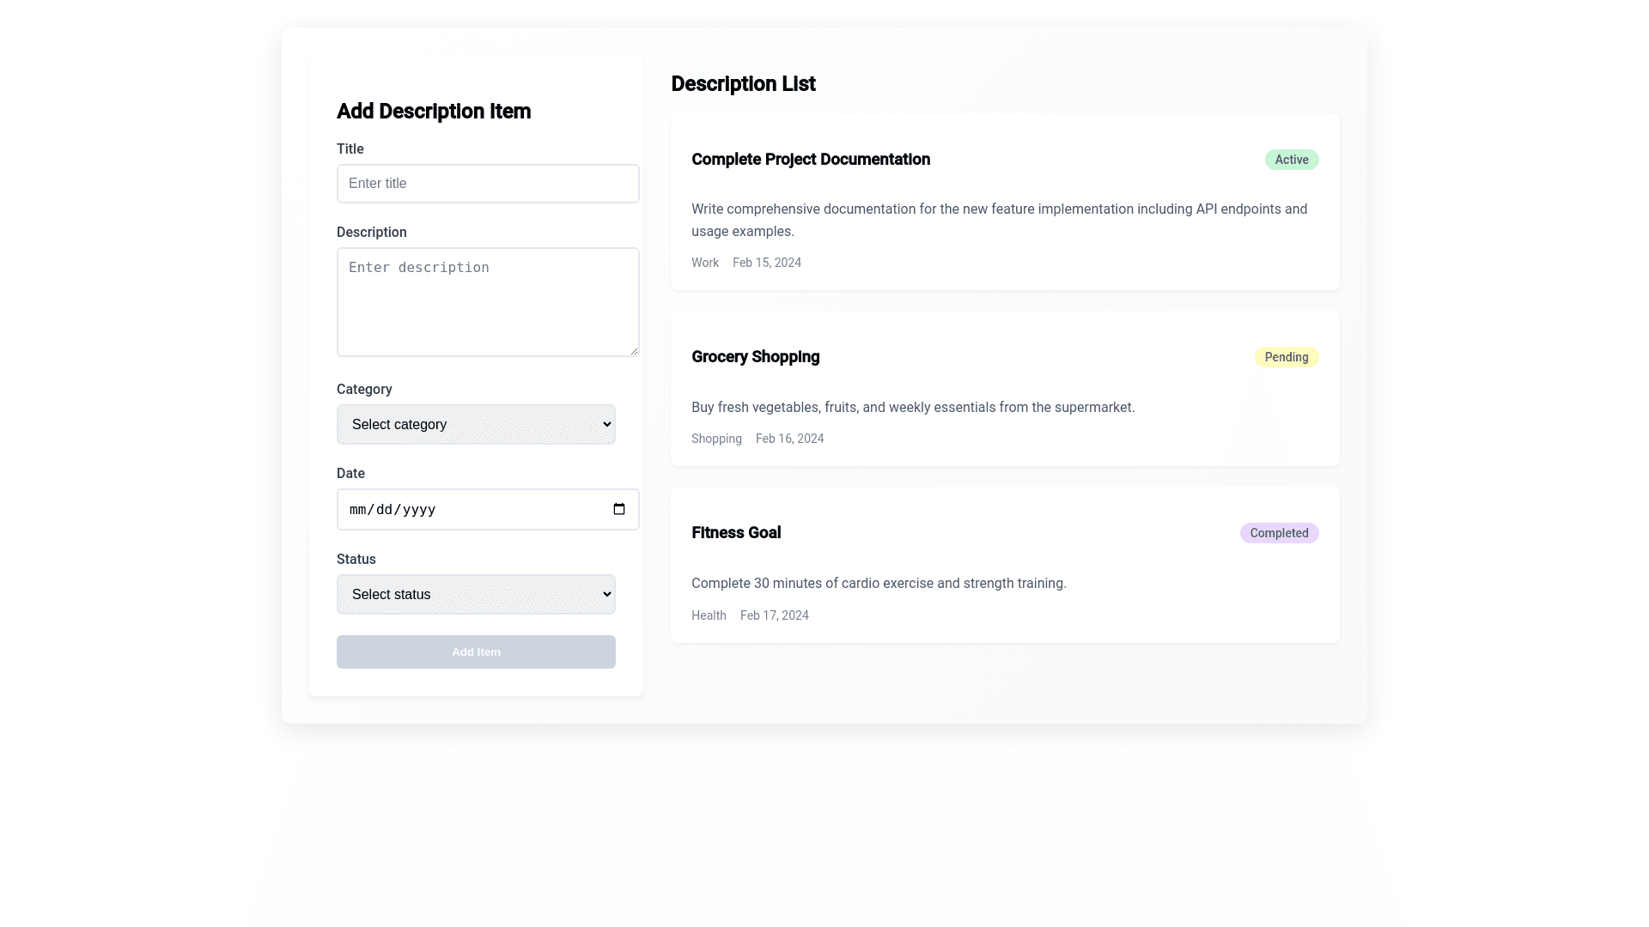1649x927 pixels.
Task: Click the Description List heading
Action: click(742, 84)
